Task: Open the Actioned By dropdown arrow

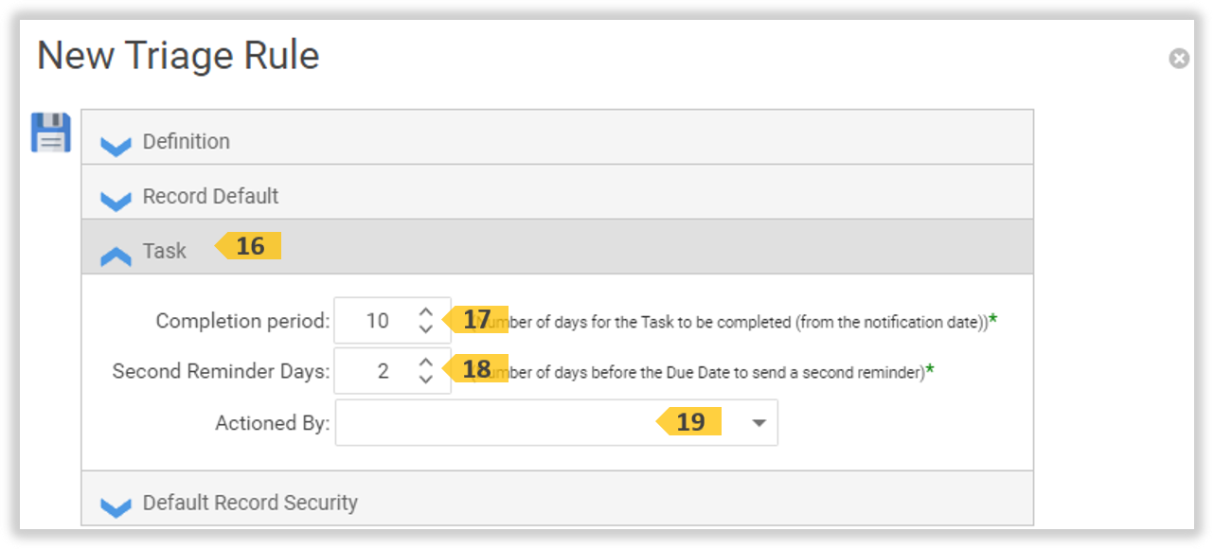Action: [759, 423]
